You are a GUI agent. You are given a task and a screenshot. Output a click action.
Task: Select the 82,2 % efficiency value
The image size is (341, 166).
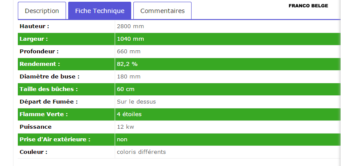(127, 64)
